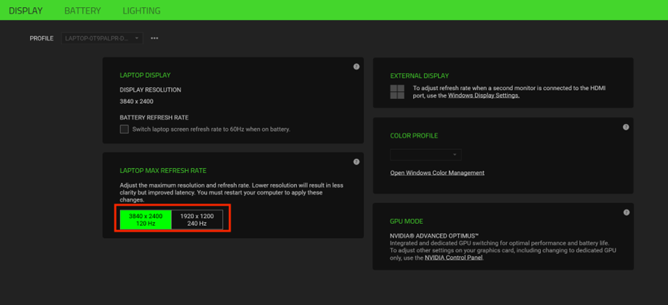Enable 60Hz refresh rate on battery checkbox
Viewport: 668px width, 305px height.
click(x=124, y=129)
